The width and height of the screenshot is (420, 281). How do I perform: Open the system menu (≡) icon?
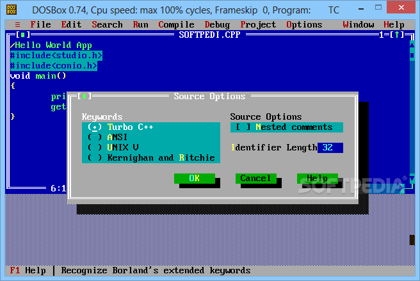click(18, 25)
